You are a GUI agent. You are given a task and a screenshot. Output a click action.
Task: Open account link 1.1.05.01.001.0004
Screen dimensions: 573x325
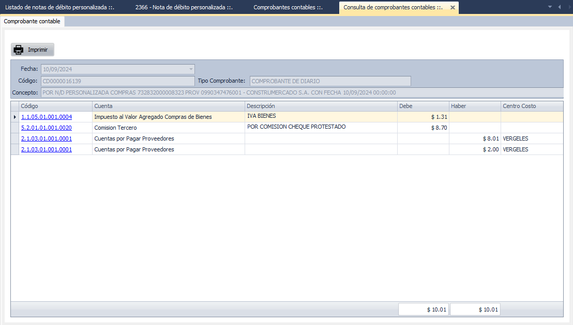(x=47, y=117)
